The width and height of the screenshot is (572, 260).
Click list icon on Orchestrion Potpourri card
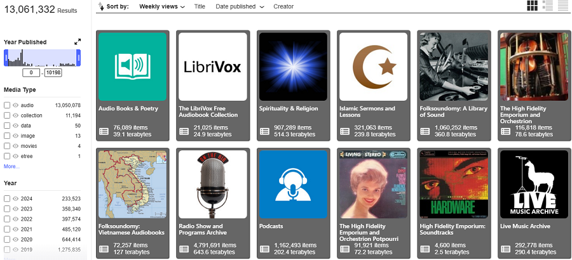tap(344, 249)
